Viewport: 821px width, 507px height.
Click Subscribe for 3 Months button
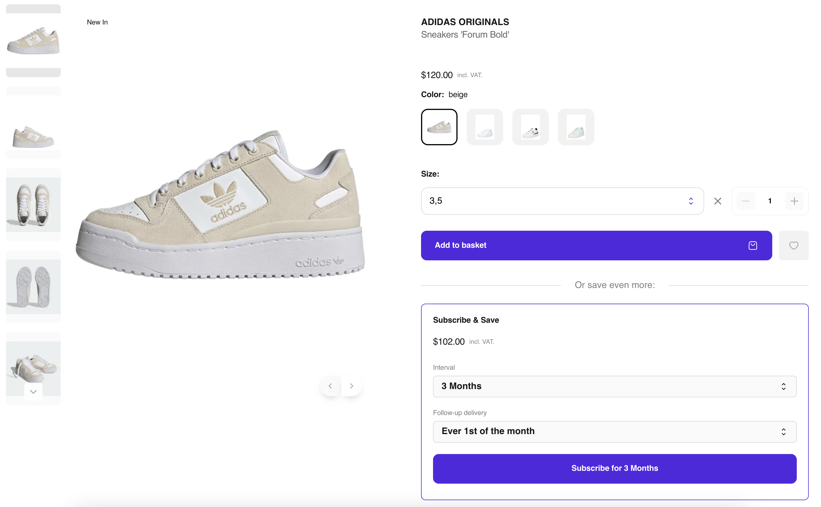(x=614, y=469)
